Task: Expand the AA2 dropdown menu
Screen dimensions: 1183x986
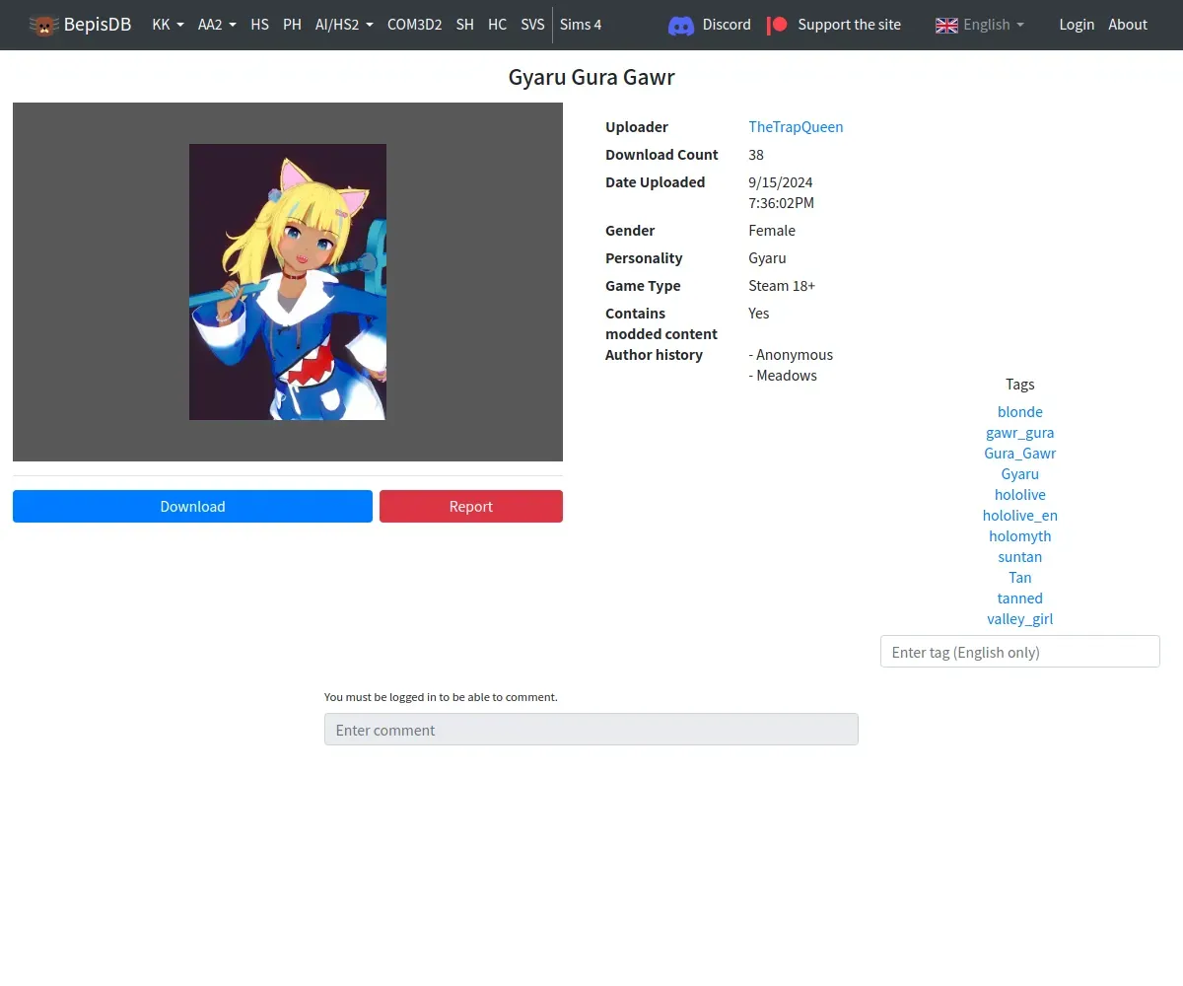Action: [217, 25]
